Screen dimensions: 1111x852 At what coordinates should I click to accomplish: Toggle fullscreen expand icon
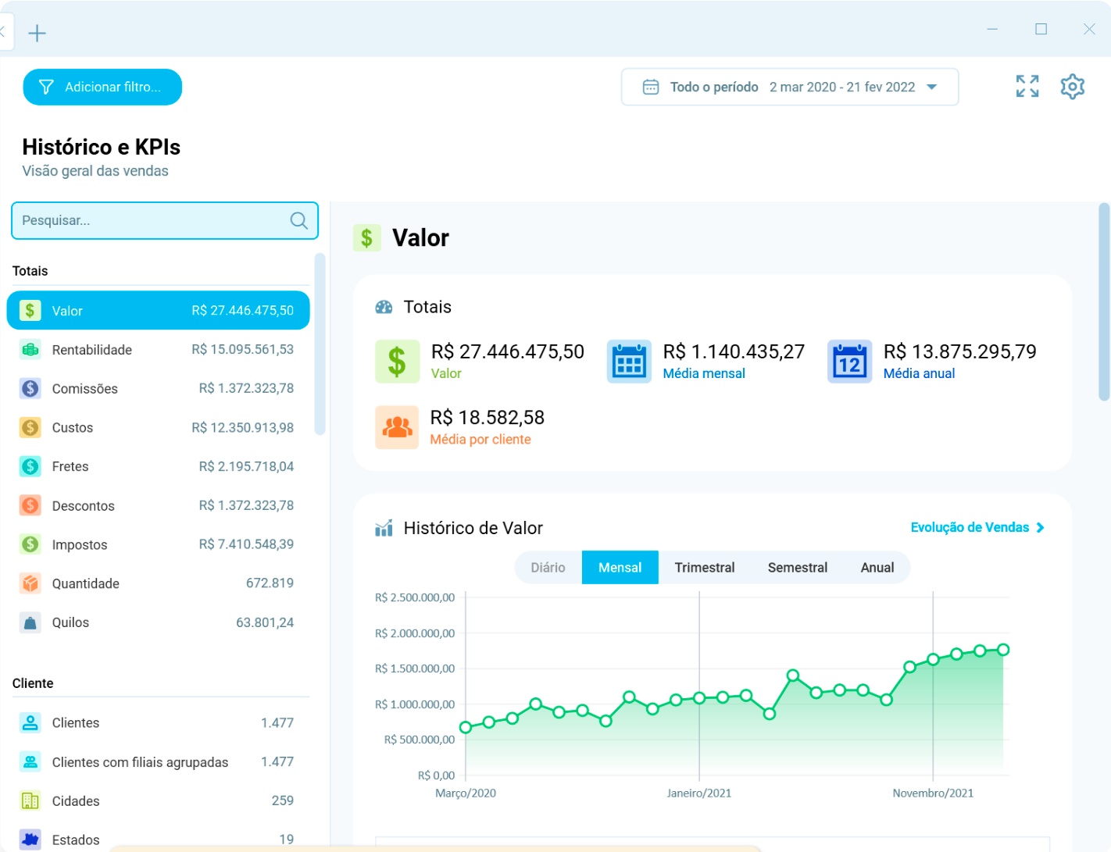[x=1027, y=86]
